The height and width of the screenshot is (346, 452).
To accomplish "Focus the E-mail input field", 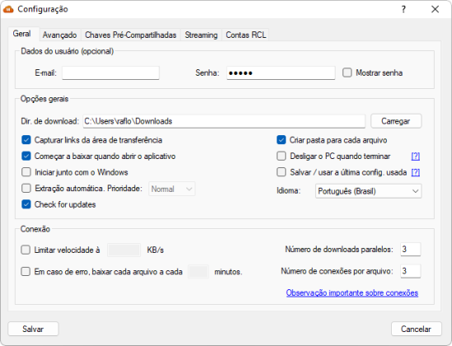I will click(x=111, y=72).
